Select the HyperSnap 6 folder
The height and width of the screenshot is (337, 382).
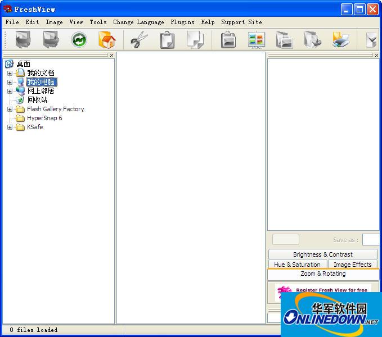point(44,118)
